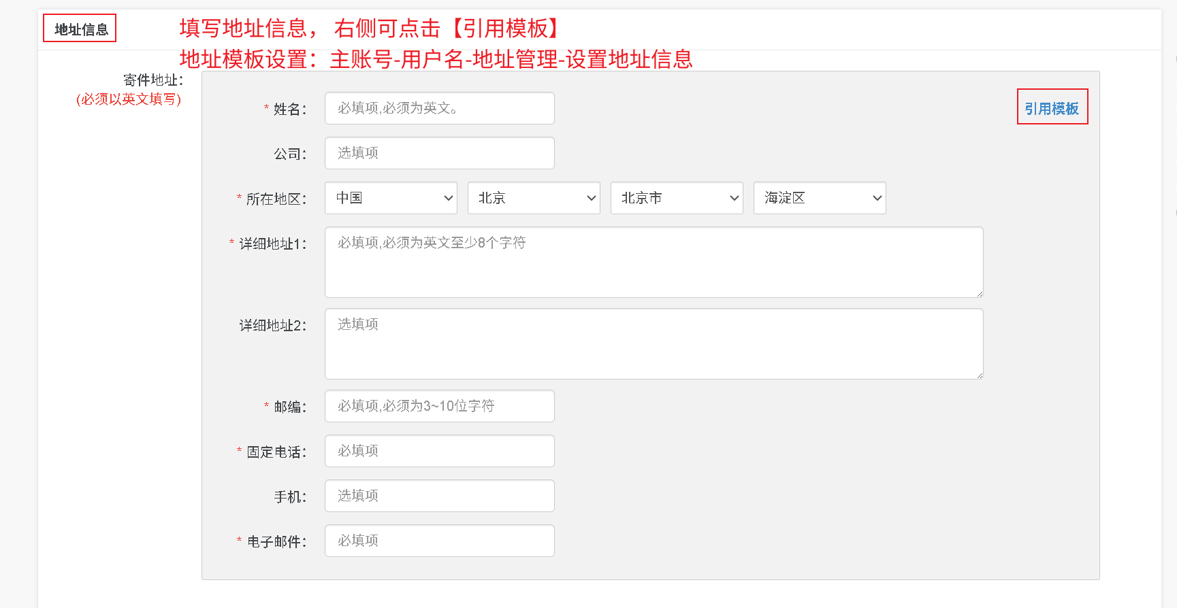Focus the 邮编 postal code field
This screenshot has height=608, width=1177.
(439, 406)
